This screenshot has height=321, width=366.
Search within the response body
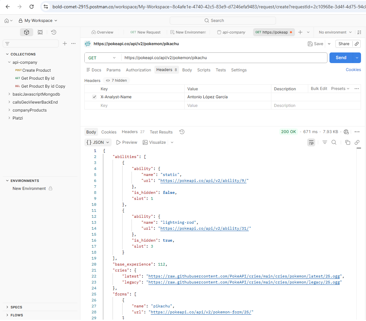point(334,142)
